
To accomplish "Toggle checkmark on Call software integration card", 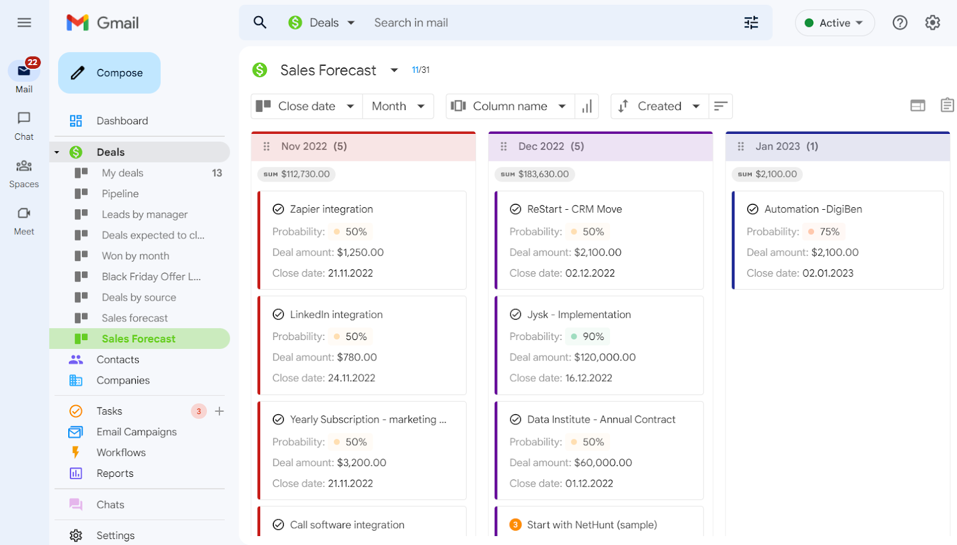I will click(278, 525).
